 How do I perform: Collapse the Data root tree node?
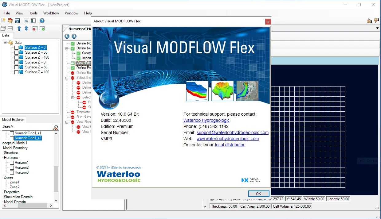pos(5,43)
